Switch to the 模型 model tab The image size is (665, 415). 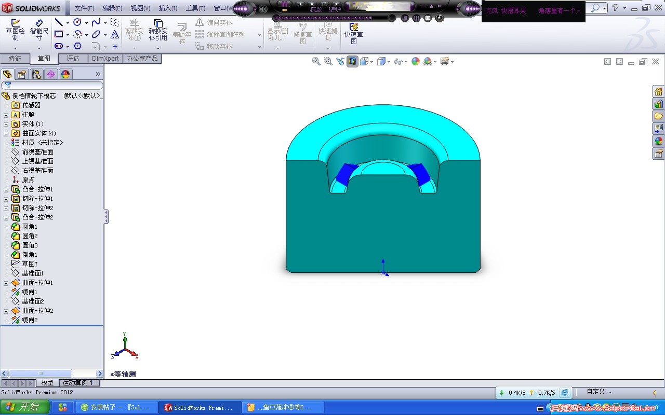coord(47,383)
